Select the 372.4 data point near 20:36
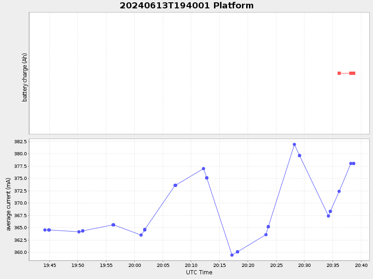The image size is (373, 279). [339, 192]
